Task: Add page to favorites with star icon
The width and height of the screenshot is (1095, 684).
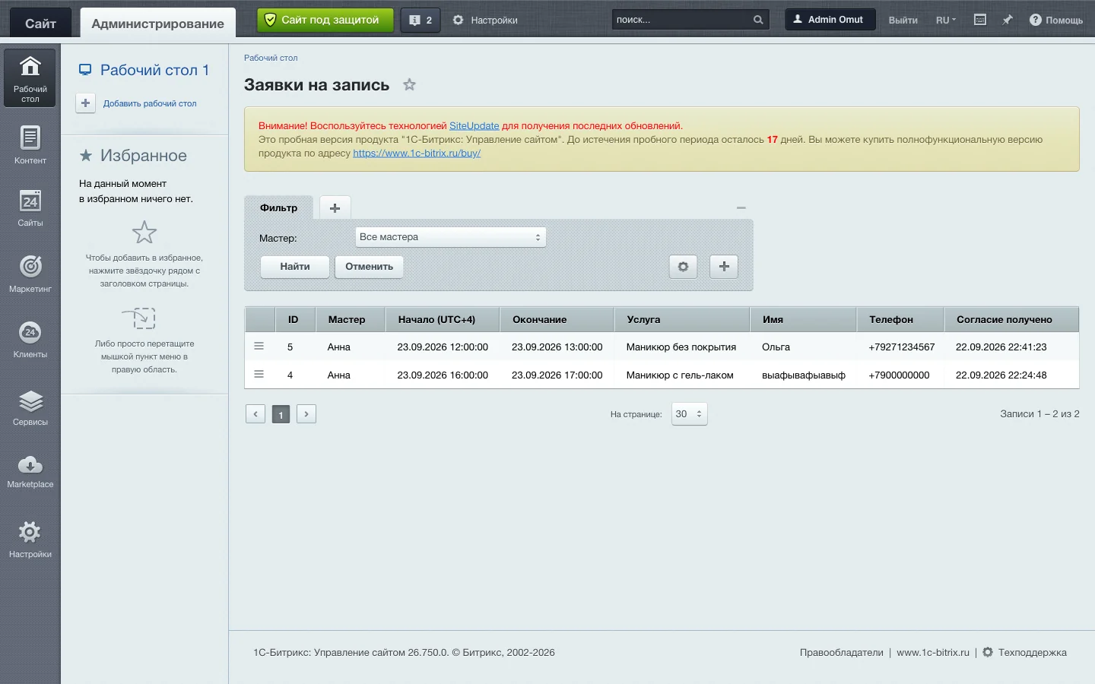Action: coord(409,84)
